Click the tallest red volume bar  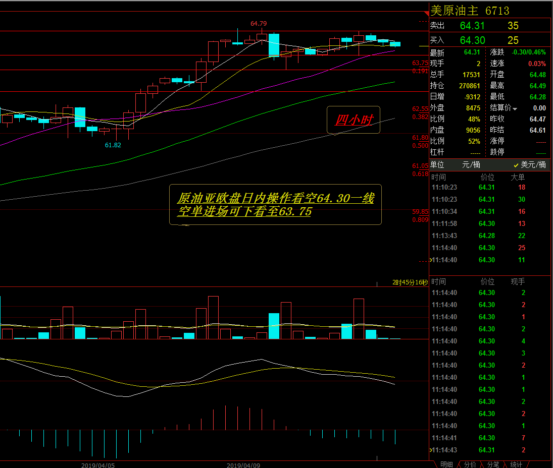point(213,317)
